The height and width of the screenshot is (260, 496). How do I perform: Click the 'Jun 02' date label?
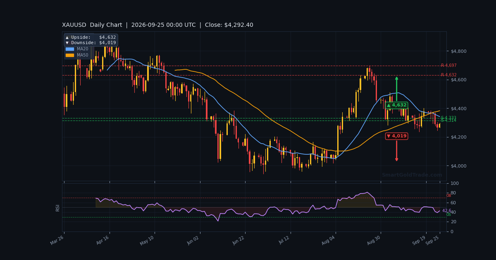193,241
